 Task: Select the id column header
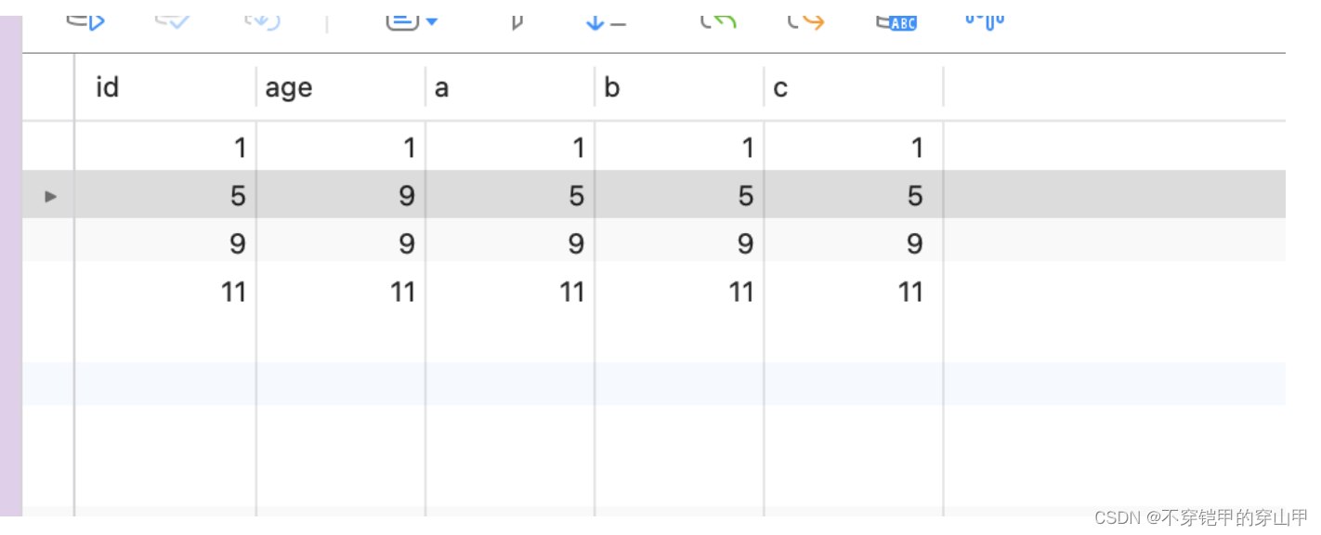pos(165,87)
